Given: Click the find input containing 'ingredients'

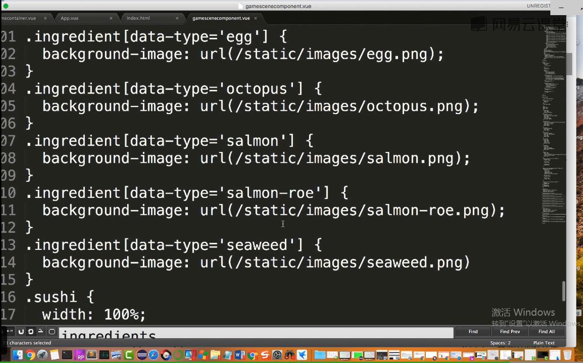Looking at the screenshot, I should click(x=256, y=333).
